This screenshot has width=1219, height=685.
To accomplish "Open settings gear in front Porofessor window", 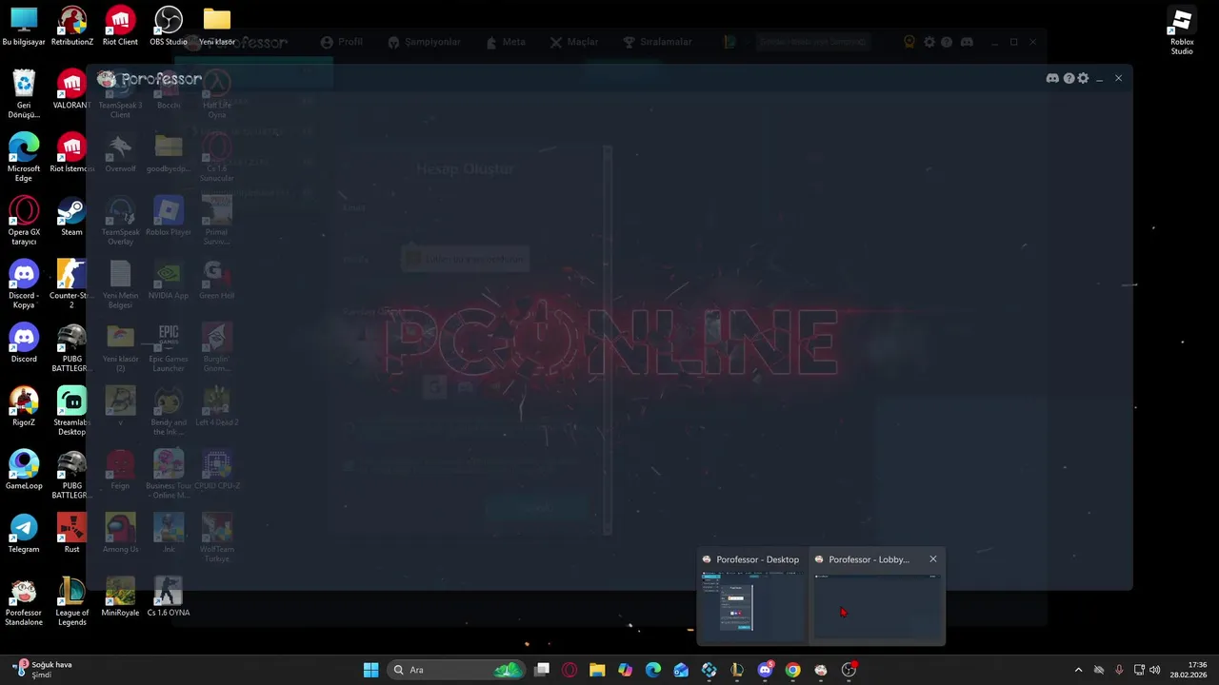I will pyautogui.click(x=1083, y=78).
